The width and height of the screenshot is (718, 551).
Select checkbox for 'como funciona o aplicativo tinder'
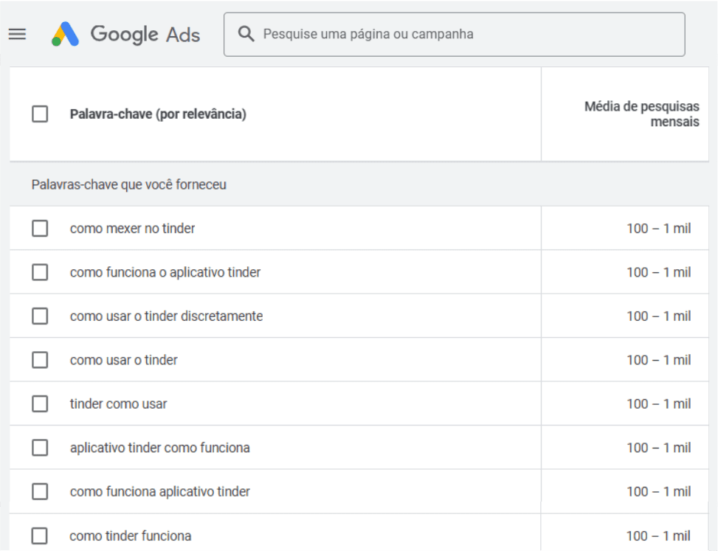click(40, 272)
